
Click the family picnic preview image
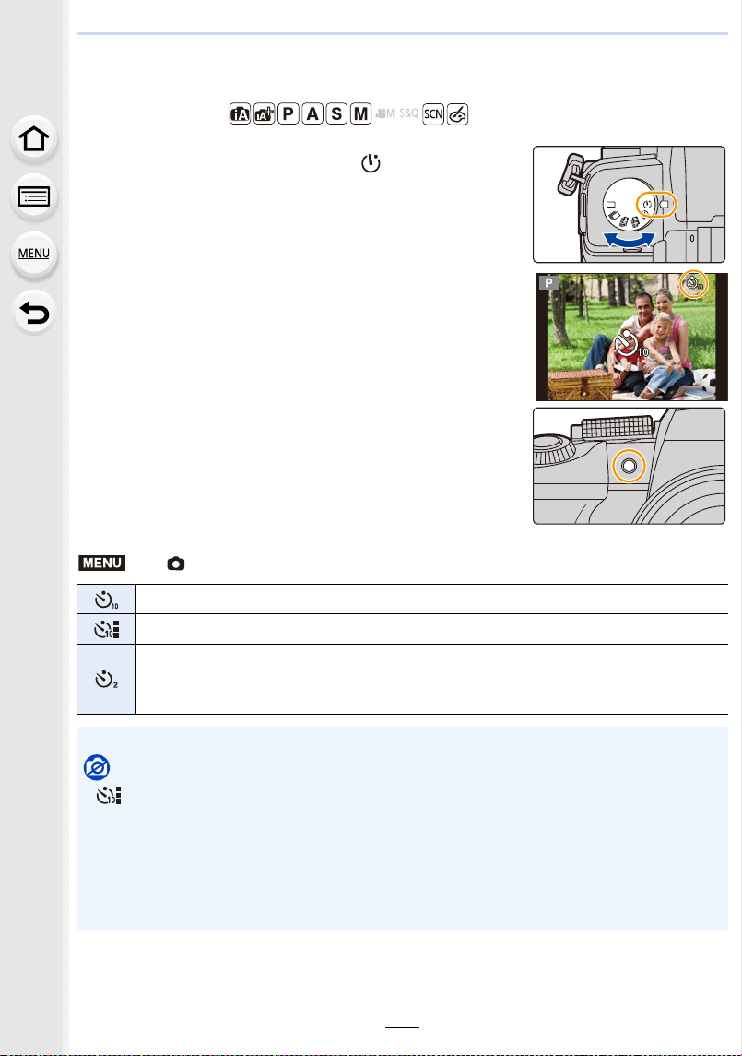(631, 337)
